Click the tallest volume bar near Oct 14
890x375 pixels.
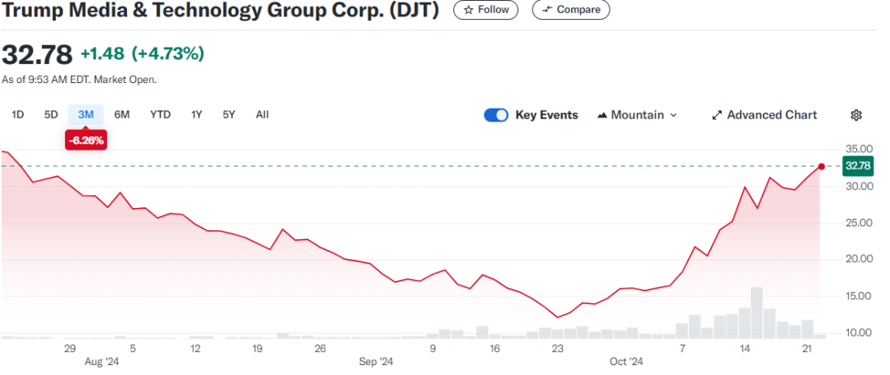tap(756, 312)
